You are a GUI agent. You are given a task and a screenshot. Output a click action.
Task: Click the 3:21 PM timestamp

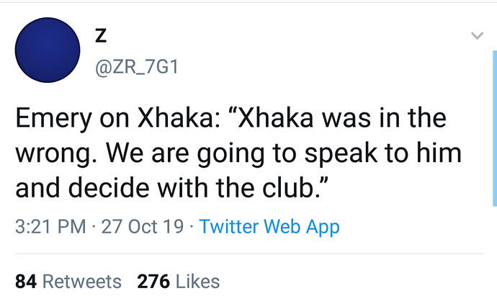point(50,227)
